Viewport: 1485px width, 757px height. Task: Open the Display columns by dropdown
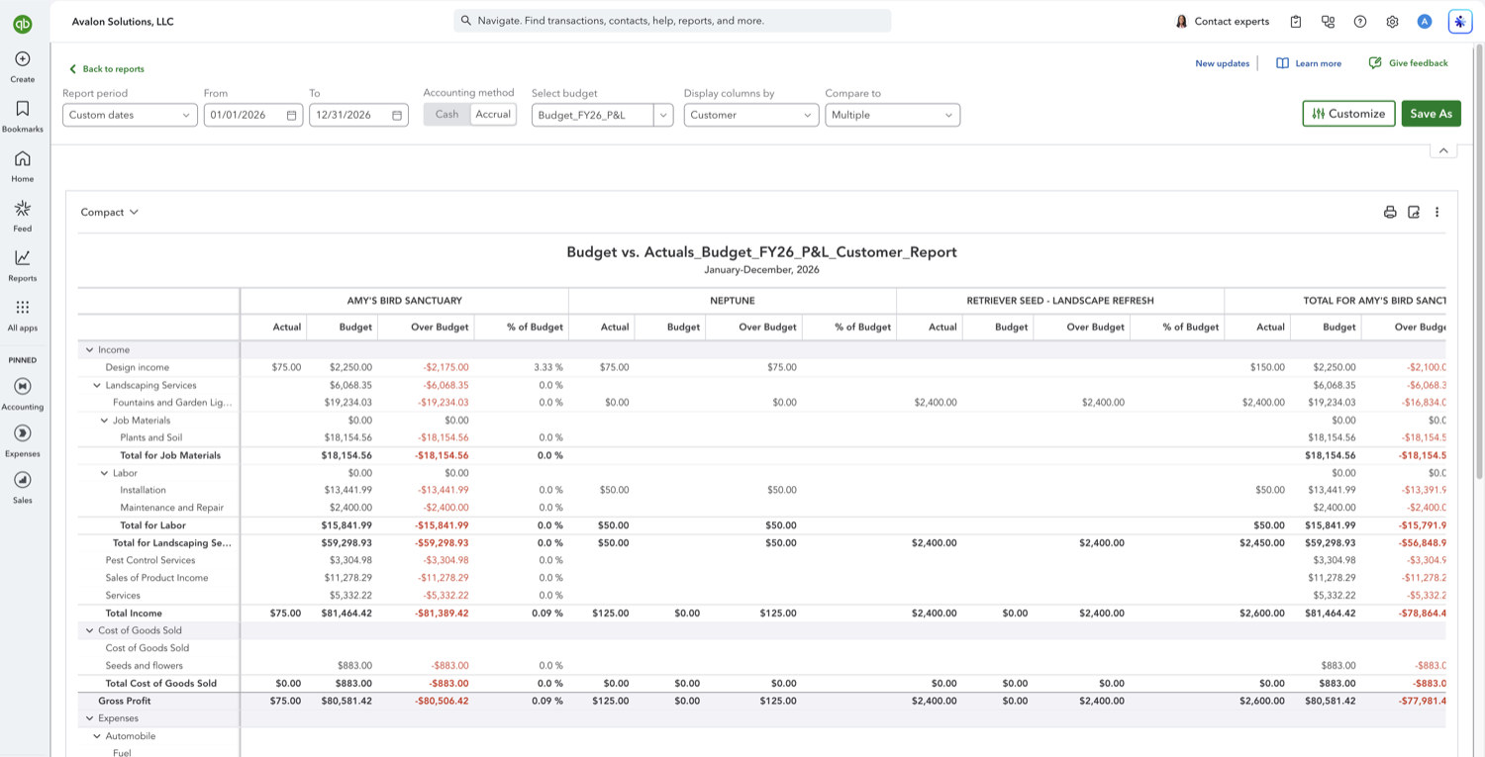750,115
